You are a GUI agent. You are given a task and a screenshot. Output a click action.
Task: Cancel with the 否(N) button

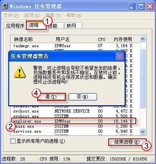point(83,97)
